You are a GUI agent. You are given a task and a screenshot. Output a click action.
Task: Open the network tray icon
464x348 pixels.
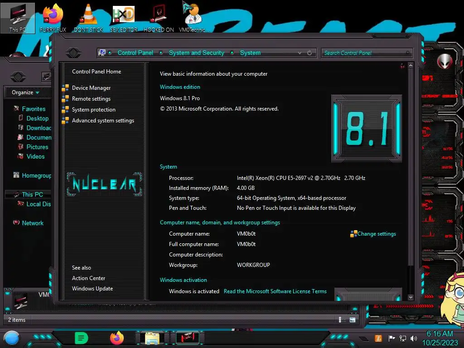click(403, 338)
